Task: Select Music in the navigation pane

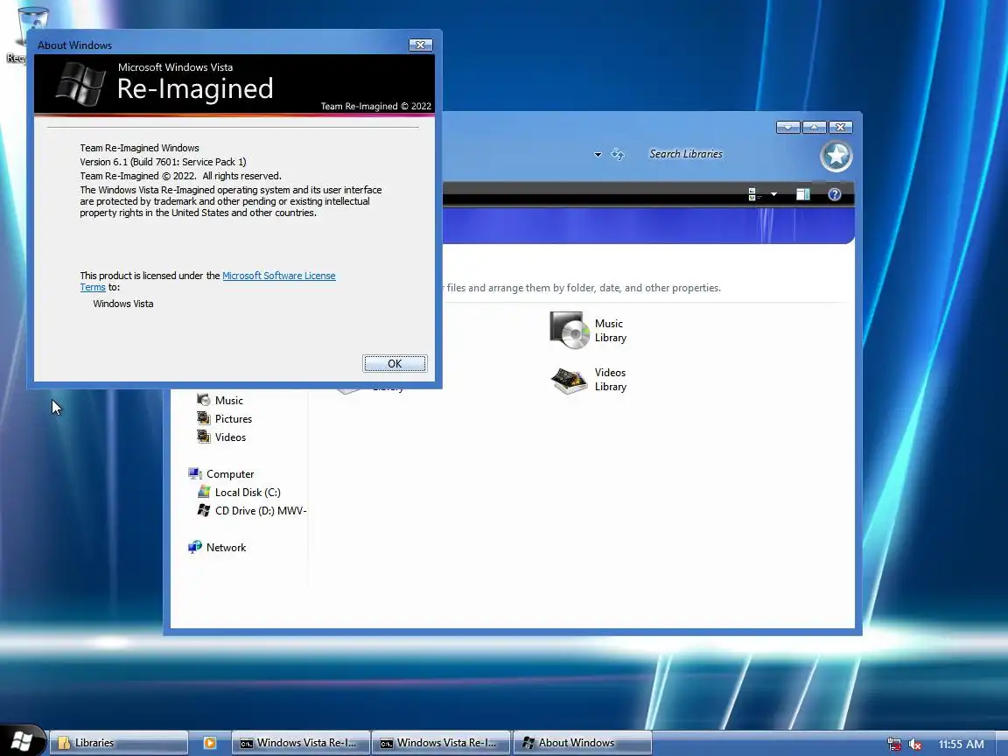Action: (220, 400)
